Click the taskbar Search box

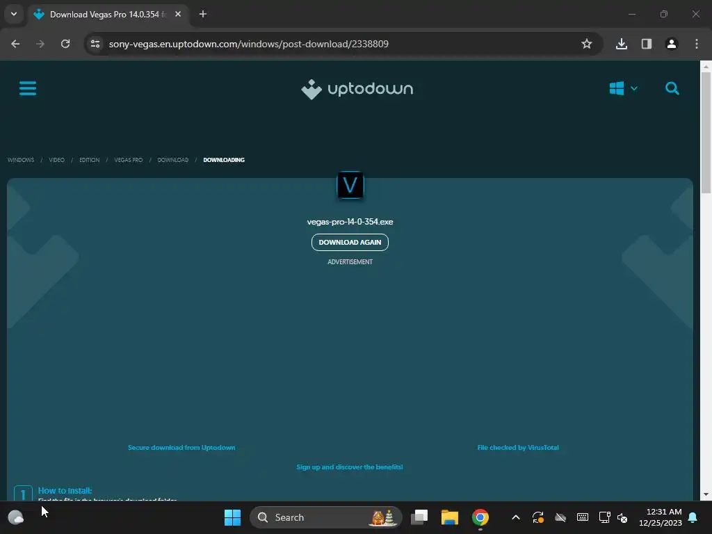(x=325, y=517)
